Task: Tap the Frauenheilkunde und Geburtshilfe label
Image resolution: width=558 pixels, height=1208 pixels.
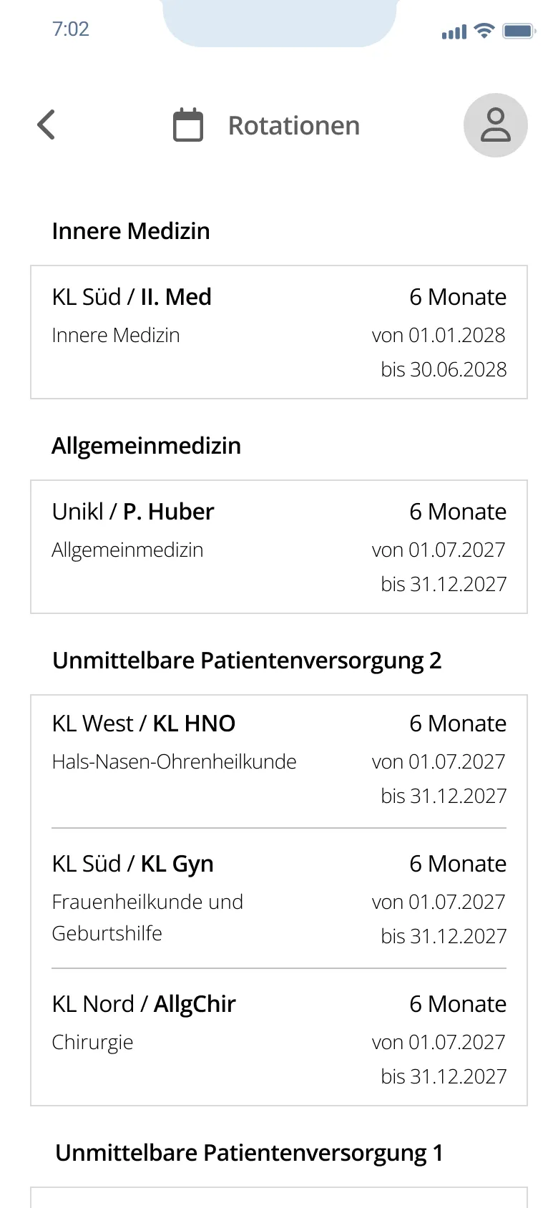Action: [147, 917]
